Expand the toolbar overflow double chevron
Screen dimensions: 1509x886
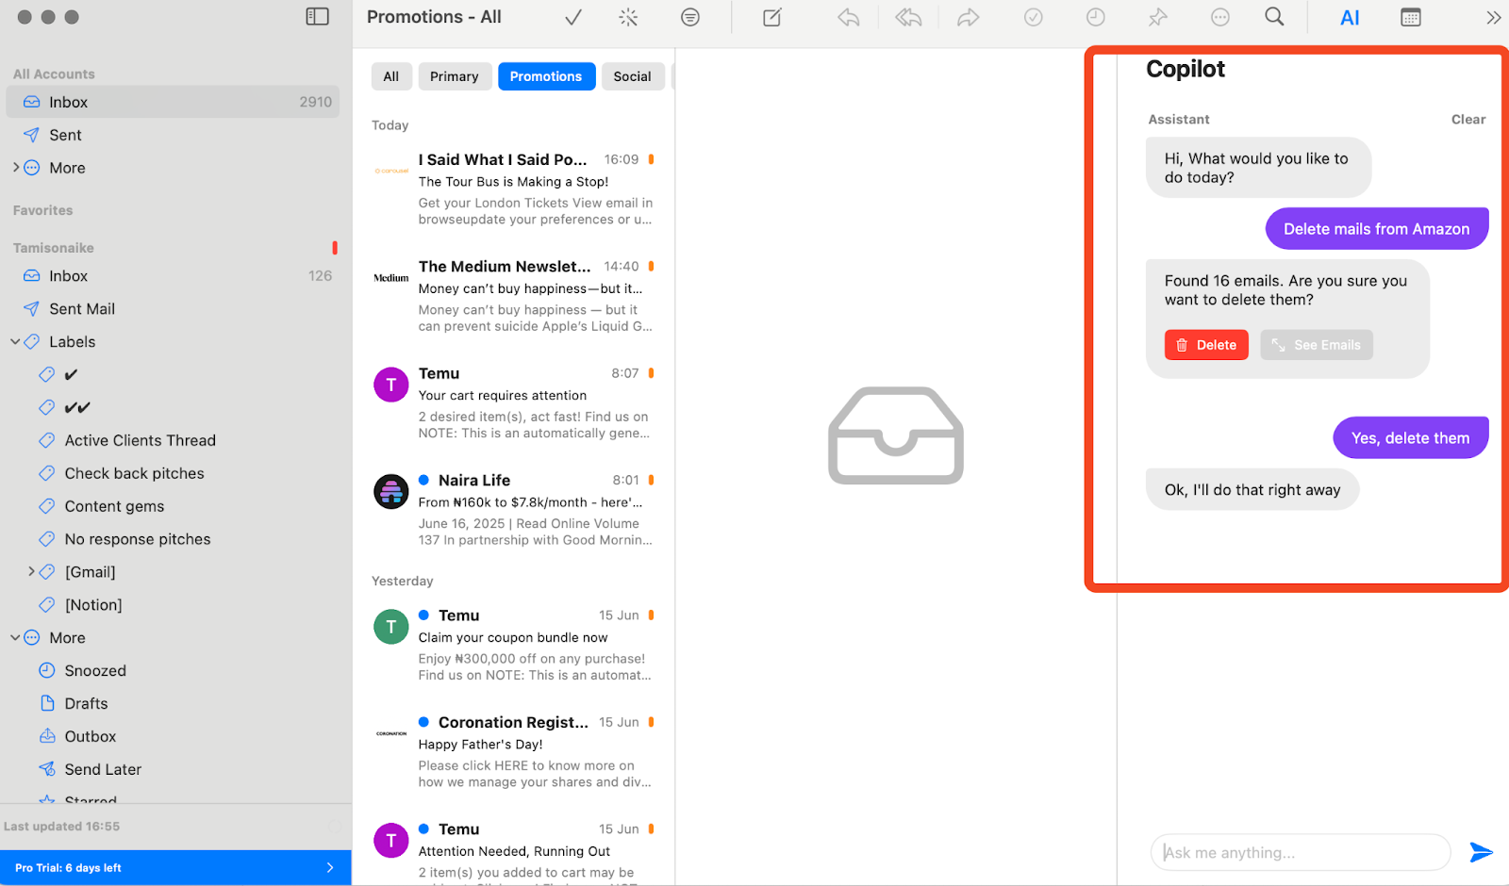point(1494,17)
